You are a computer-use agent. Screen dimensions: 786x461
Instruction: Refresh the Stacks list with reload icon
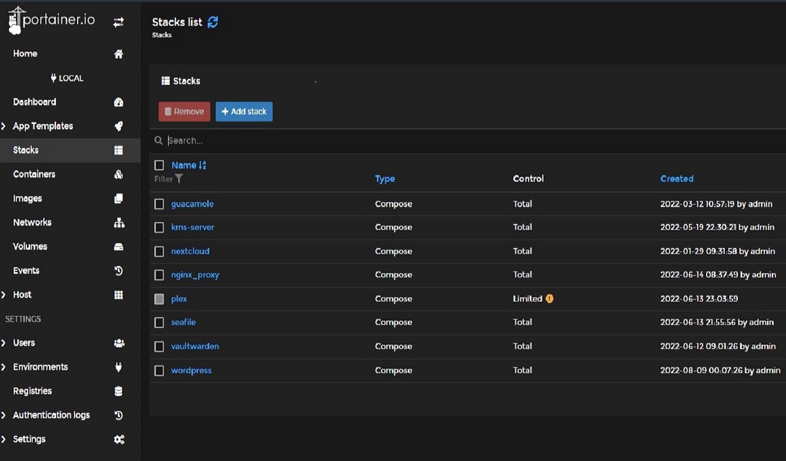[x=212, y=22]
